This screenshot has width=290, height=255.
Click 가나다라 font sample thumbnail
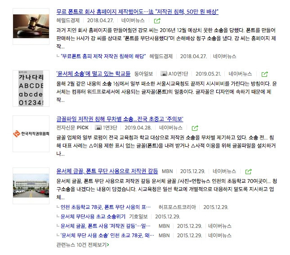[x=31, y=88]
